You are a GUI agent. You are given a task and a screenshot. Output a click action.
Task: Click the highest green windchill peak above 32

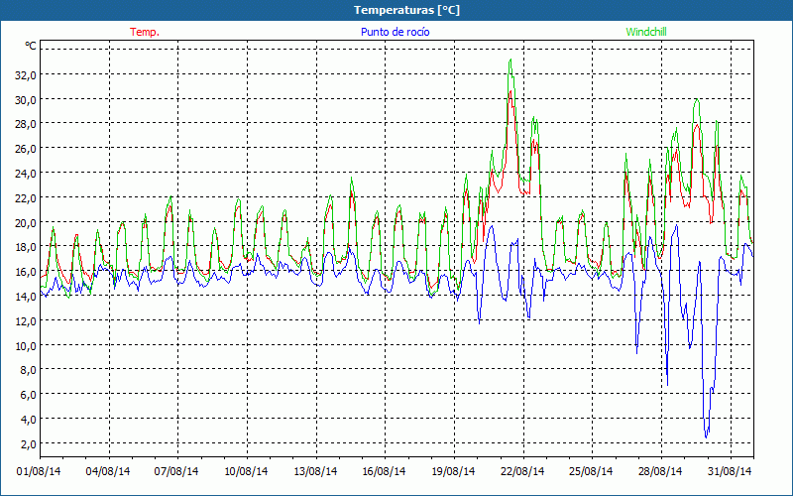click(x=510, y=60)
